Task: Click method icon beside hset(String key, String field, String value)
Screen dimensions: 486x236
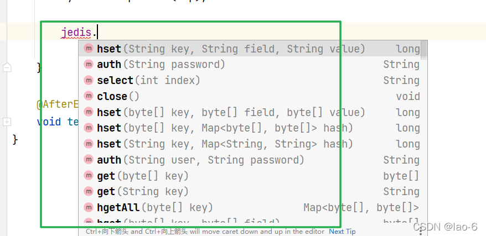Action: coord(89,49)
